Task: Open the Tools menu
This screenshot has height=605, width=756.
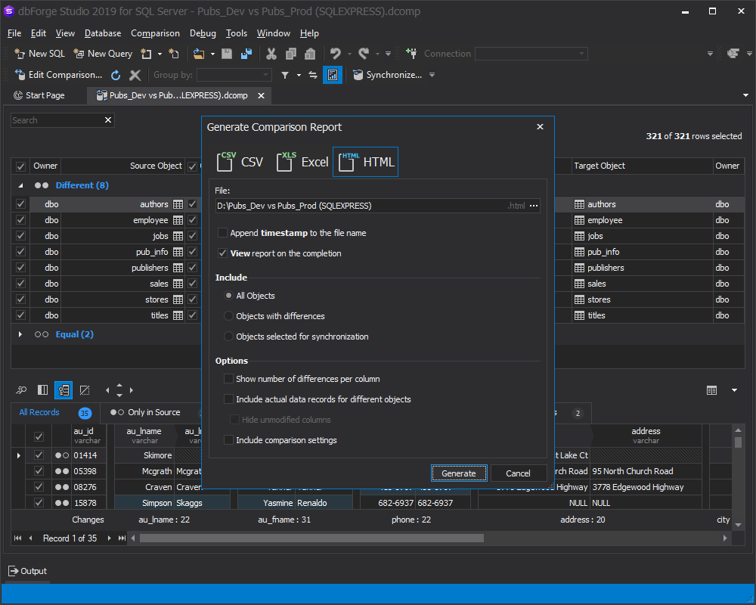Action: pyautogui.click(x=236, y=33)
